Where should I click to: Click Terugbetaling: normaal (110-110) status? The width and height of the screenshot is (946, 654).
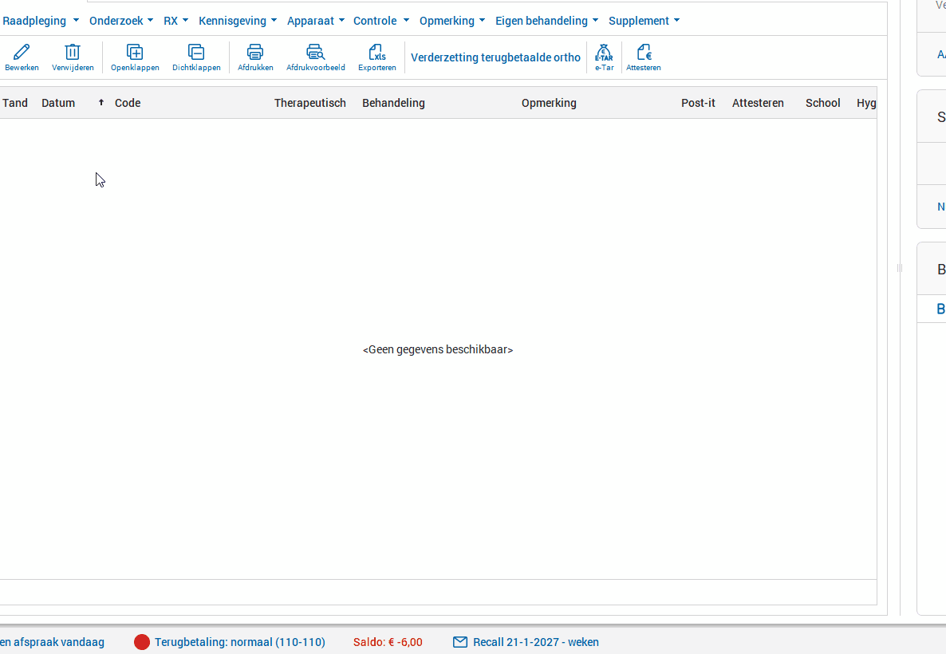pos(239,642)
